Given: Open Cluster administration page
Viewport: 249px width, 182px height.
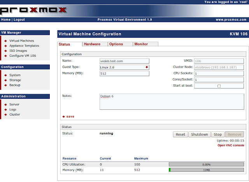Looking at the screenshot, I should 15,114.
